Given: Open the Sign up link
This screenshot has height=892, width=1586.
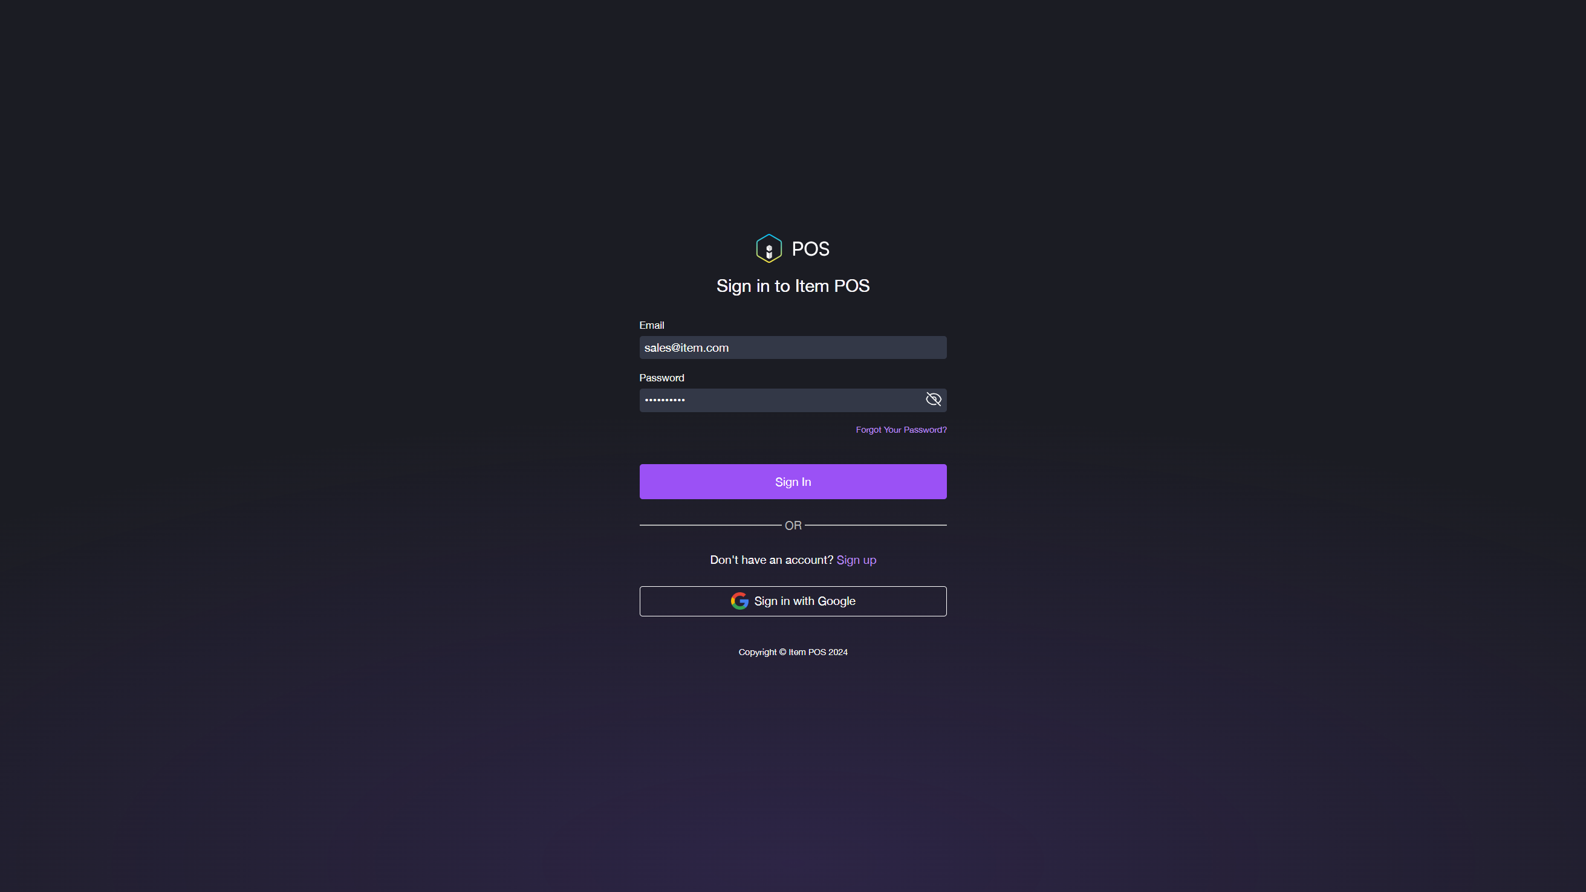Looking at the screenshot, I should coord(856,560).
